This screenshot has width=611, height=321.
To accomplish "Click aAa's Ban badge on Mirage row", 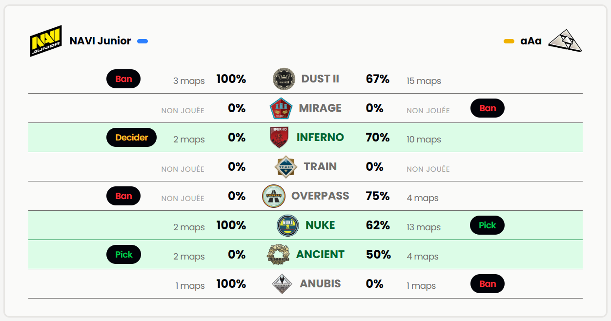I will [488, 108].
